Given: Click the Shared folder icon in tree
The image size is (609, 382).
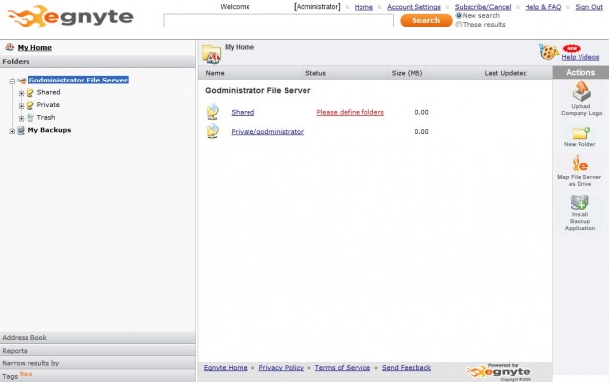Looking at the screenshot, I should (x=29, y=92).
